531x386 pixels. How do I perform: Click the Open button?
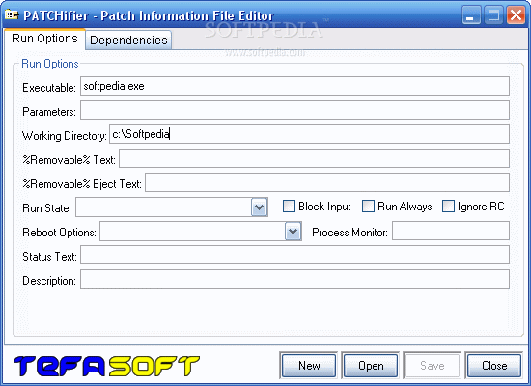371,366
